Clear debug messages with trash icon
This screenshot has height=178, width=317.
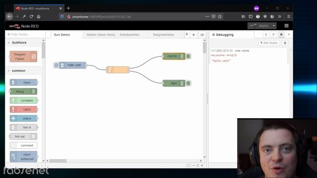(285, 43)
